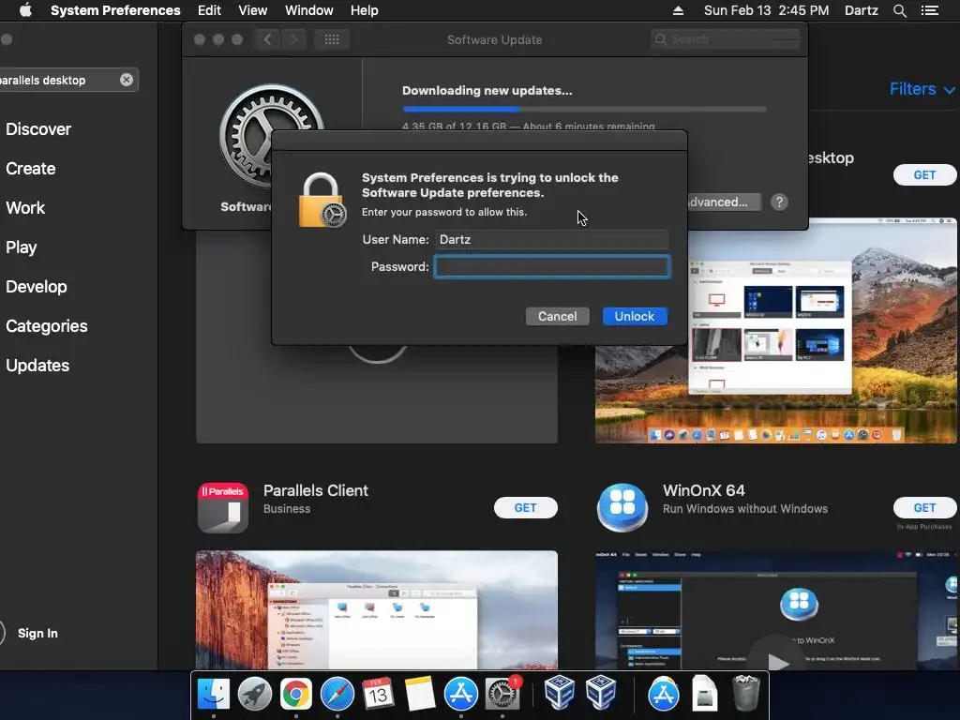
Task: Go forward in System Preferences
Action: [x=293, y=39]
